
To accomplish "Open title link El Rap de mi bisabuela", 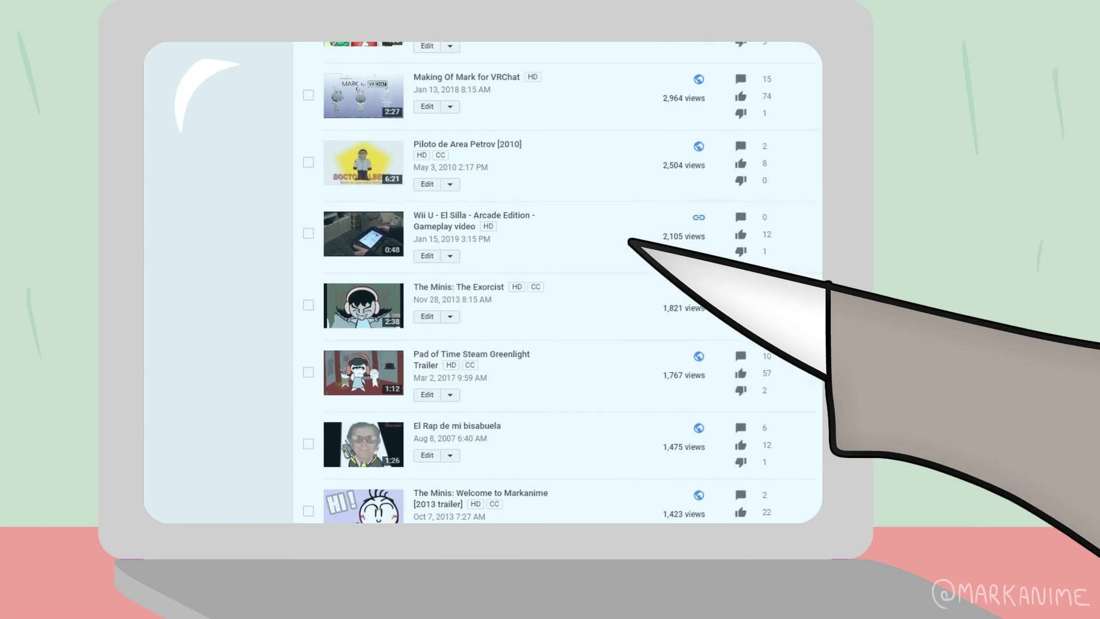I will 457,426.
